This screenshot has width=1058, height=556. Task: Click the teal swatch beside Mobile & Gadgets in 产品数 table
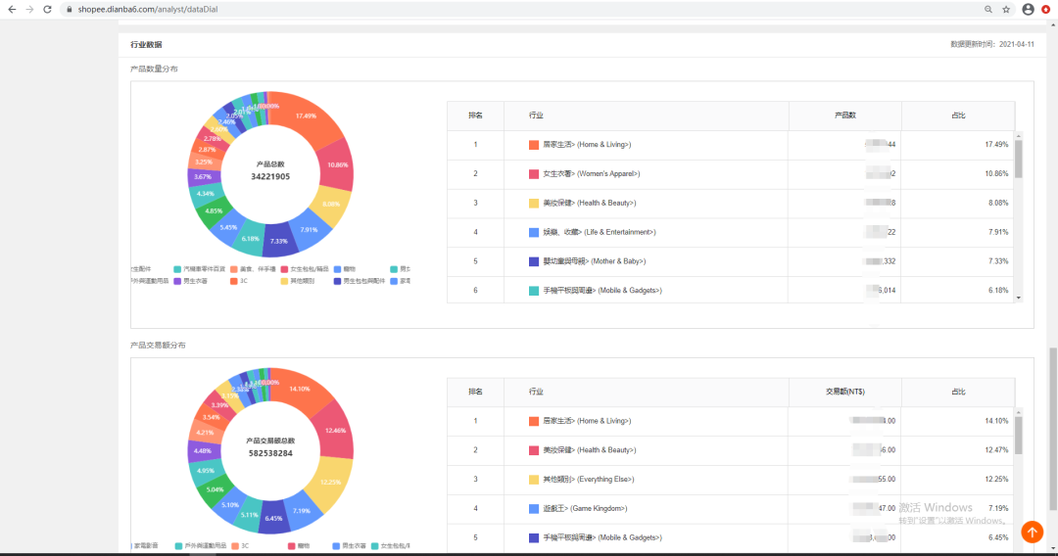534,291
